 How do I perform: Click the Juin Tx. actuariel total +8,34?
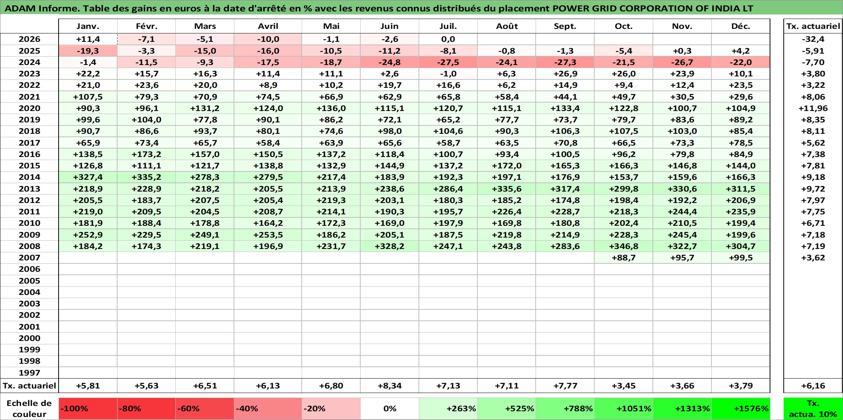390,386
